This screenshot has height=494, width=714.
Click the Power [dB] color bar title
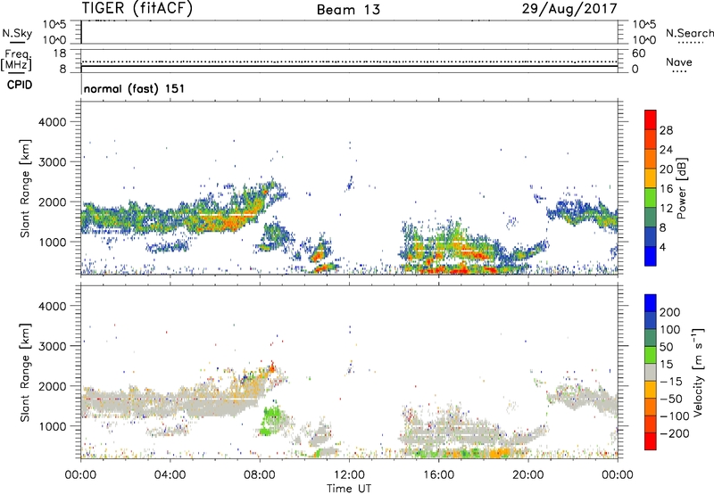pyautogui.click(x=681, y=188)
